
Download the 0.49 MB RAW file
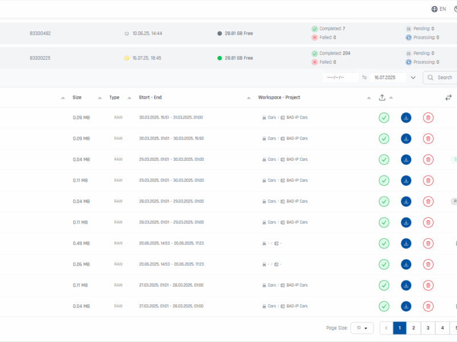pos(406,243)
